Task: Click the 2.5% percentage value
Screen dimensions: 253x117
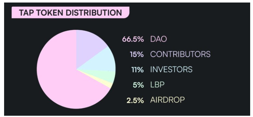Action: 135,100
